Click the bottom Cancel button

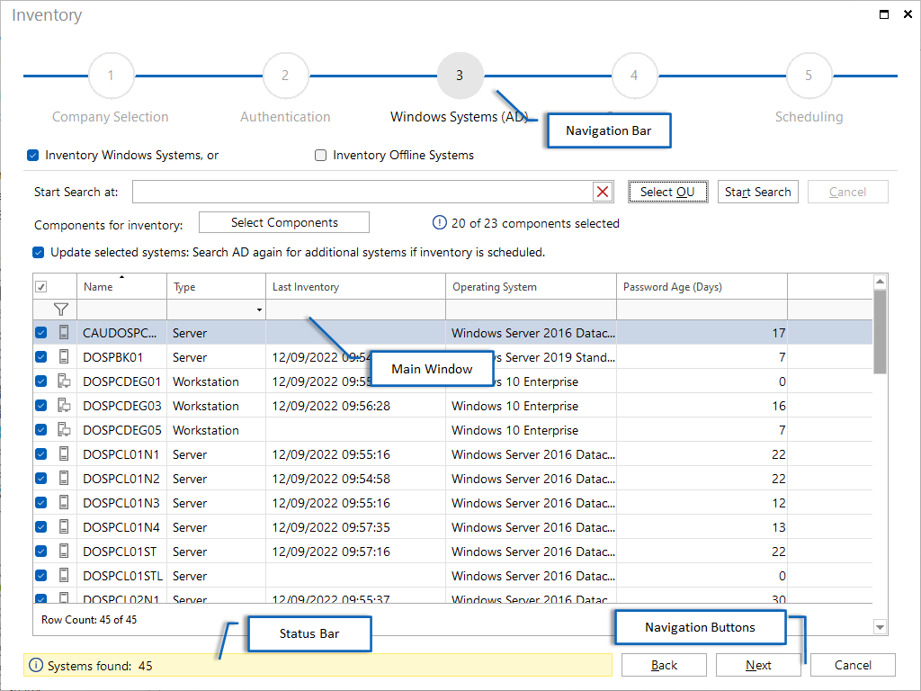pyautogui.click(x=853, y=665)
